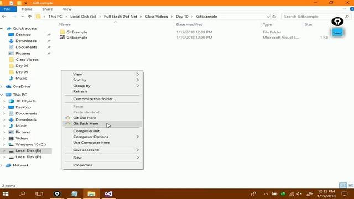Expand Composer Options submenu

138,137
